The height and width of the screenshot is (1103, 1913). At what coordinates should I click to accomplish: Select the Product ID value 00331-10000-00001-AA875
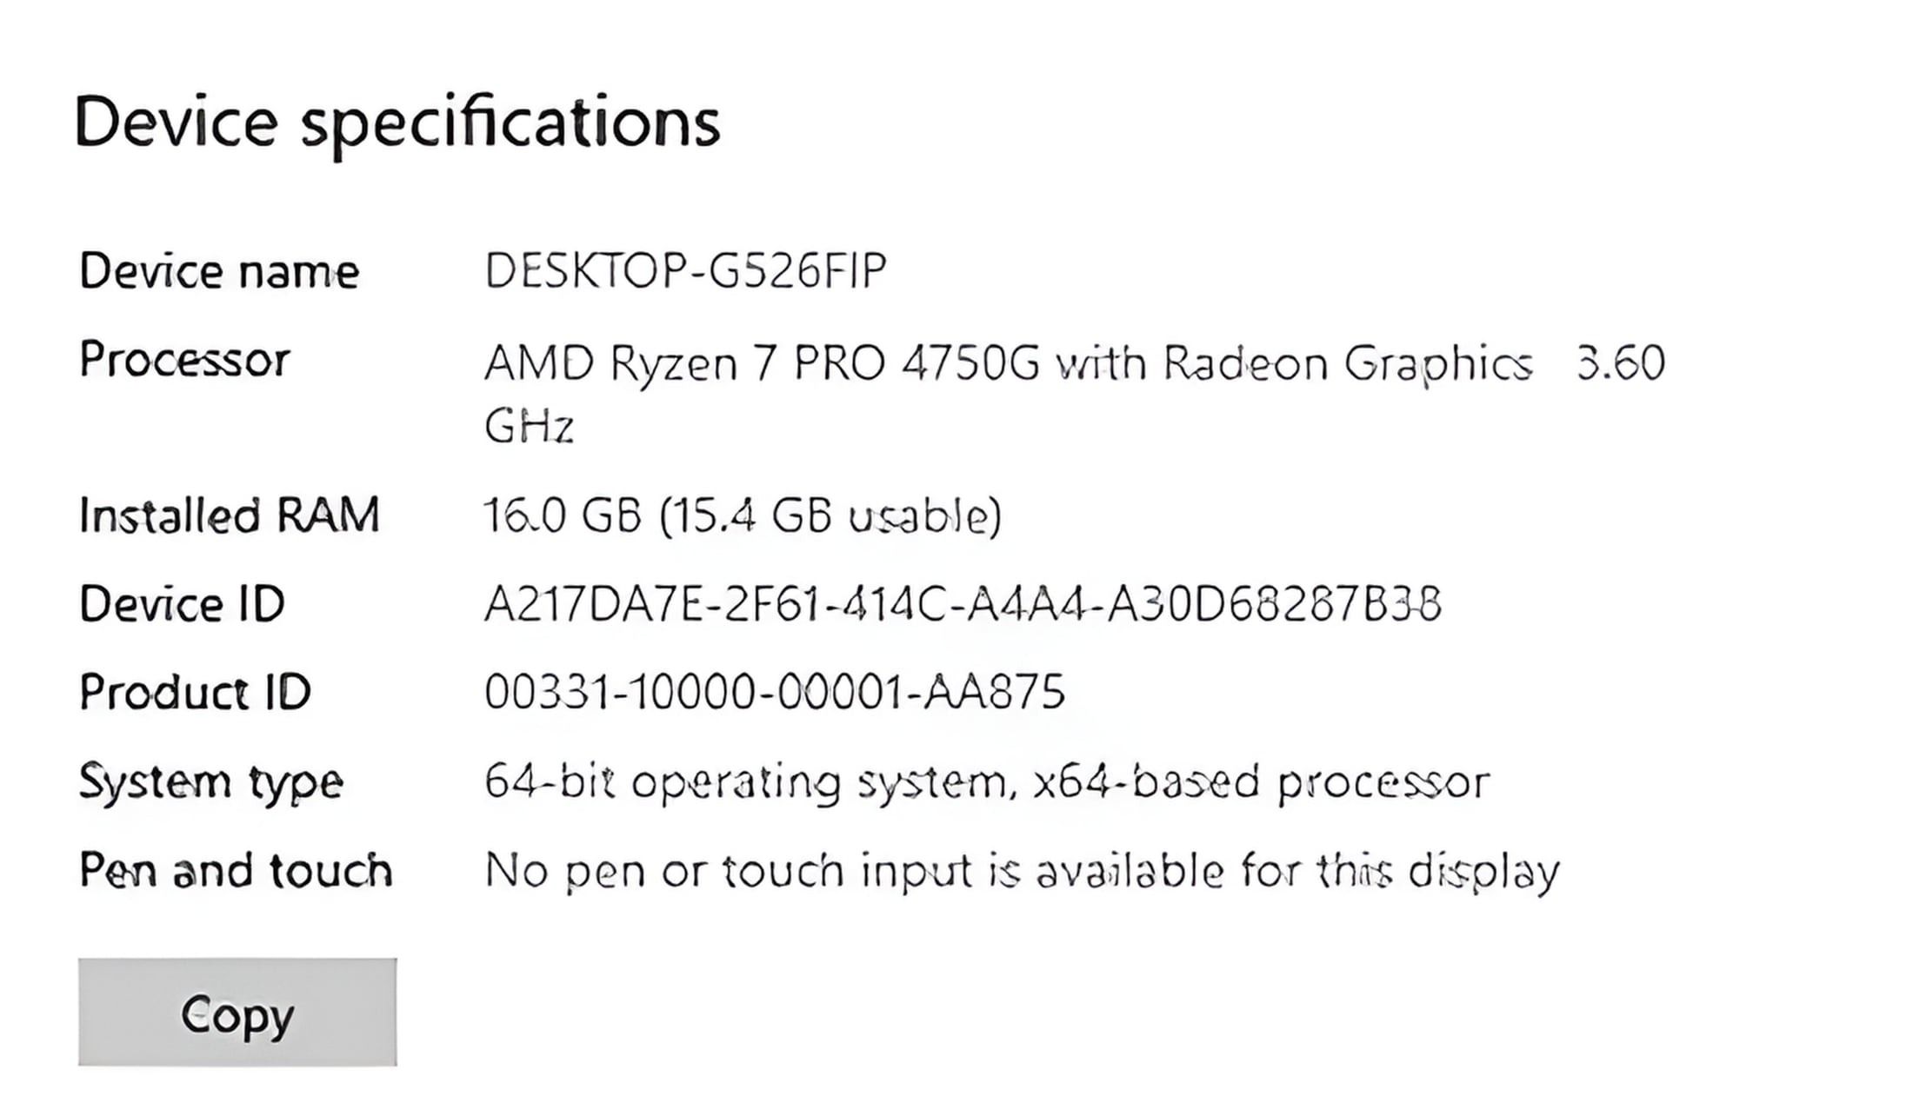[774, 693]
